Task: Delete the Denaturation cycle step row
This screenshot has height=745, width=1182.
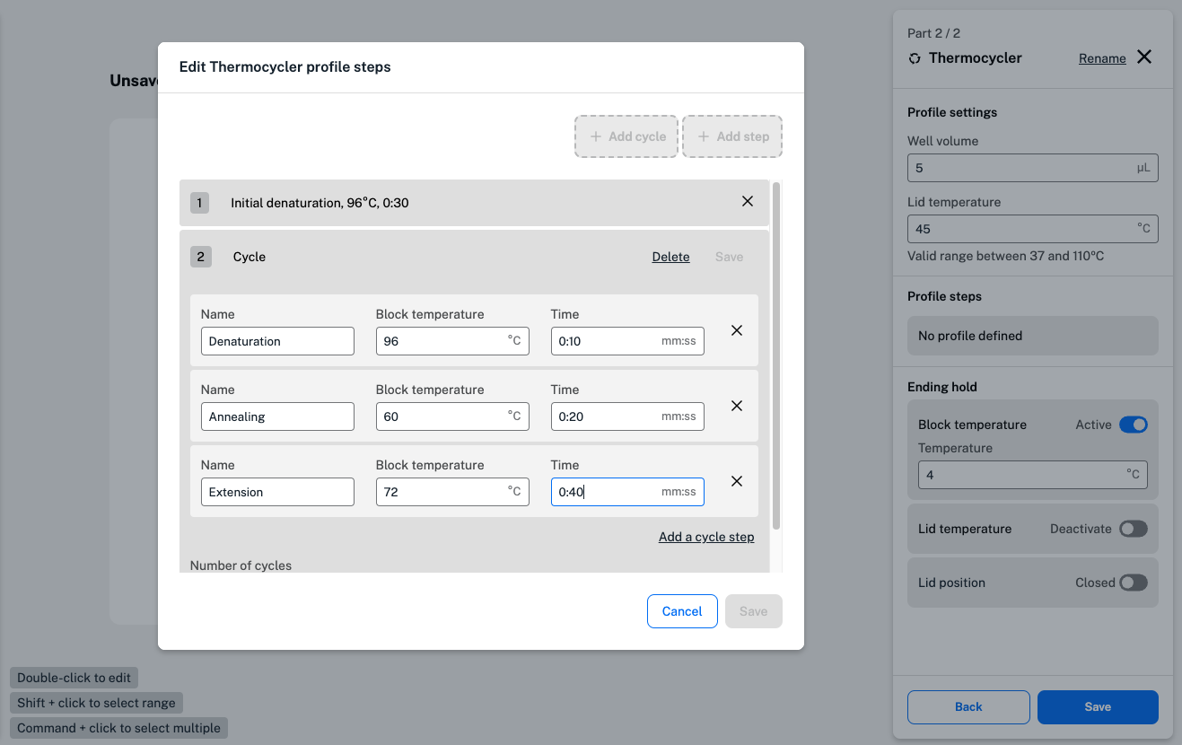Action: [x=736, y=330]
